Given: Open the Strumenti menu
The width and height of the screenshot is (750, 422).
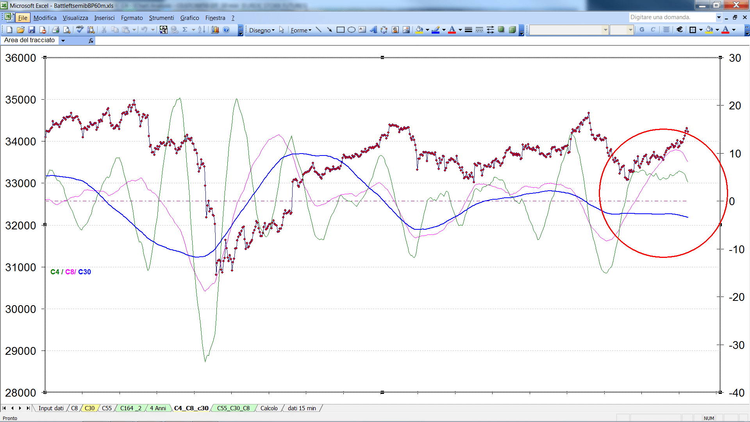Looking at the screenshot, I should (x=161, y=18).
